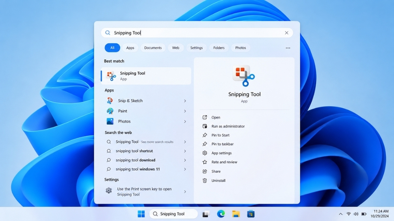The height and width of the screenshot is (221, 394).
Task: Select 'snipping tool shortcut' web suggestion
Action: point(134,151)
